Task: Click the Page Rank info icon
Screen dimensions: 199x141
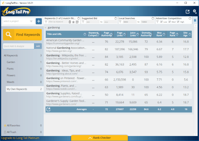Action: 177,34
